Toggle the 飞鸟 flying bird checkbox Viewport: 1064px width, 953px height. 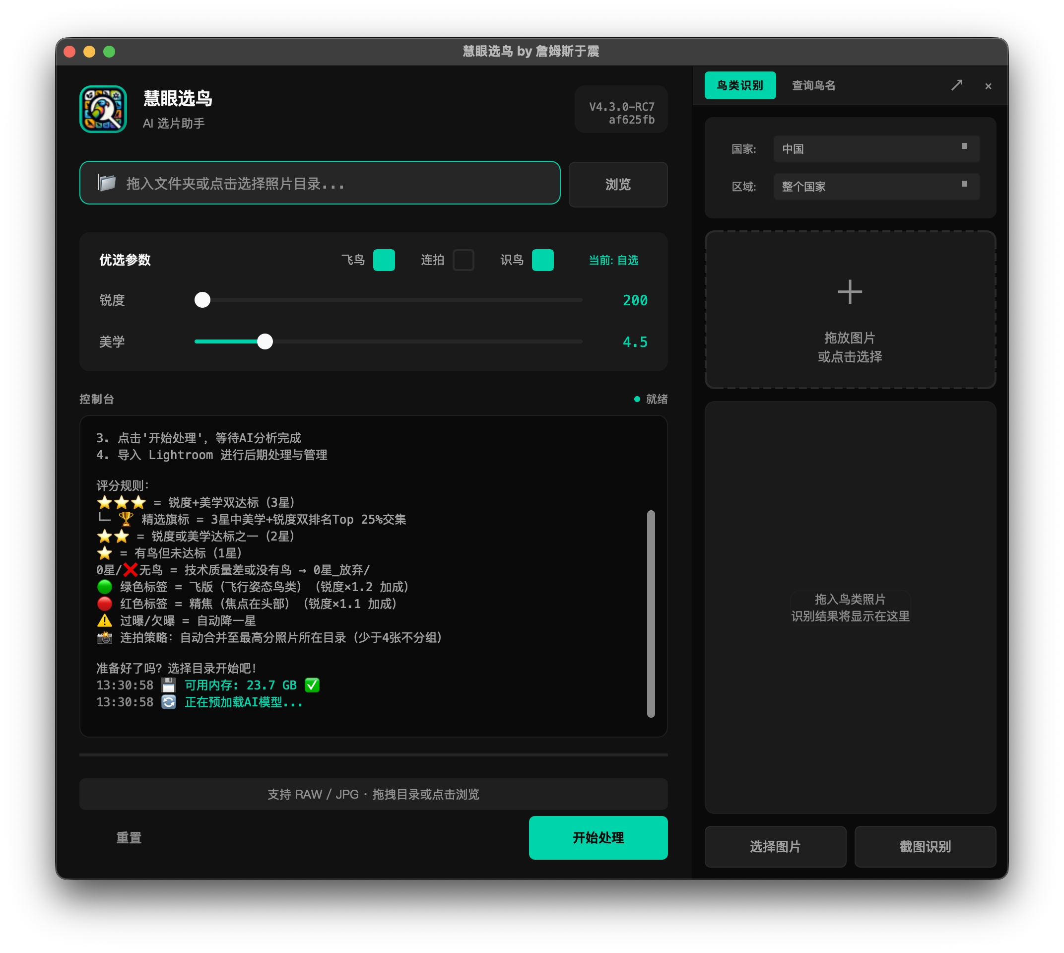tap(384, 260)
